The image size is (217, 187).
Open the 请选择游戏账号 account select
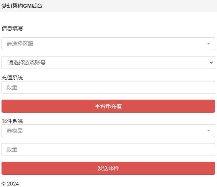click(108, 62)
